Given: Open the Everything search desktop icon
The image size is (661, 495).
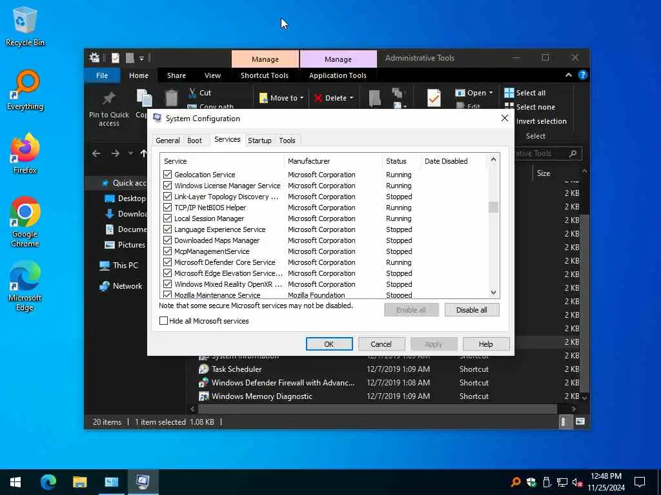Looking at the screenshot, I should tap(25, 90).
